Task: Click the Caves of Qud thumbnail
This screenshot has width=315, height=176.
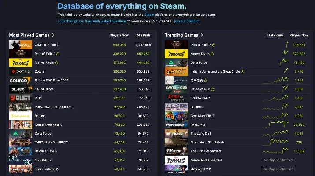Action: (x=176, y=89)
